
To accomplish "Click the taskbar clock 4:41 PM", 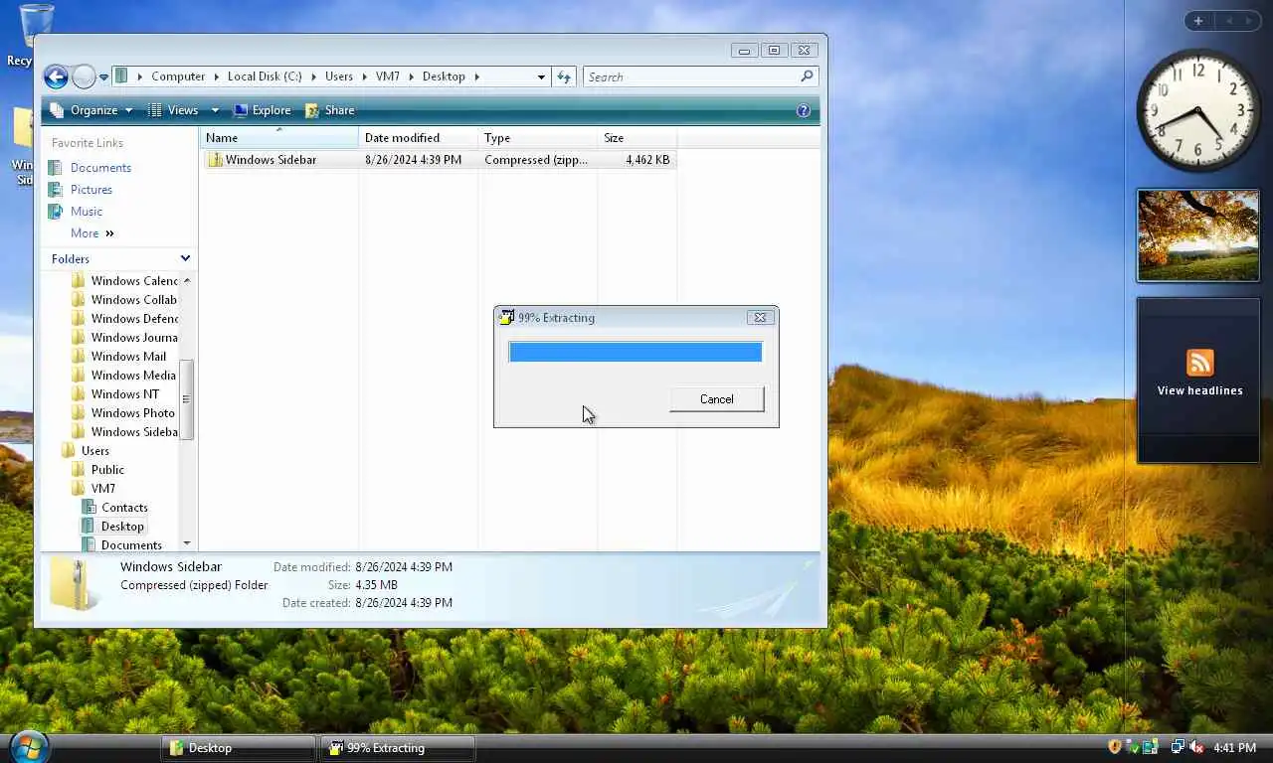I will click(1234, 748).
